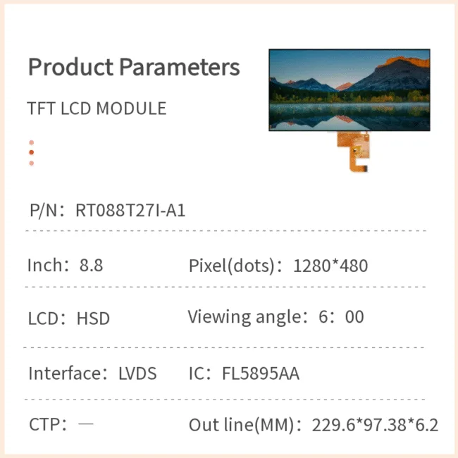The image size is (458, 458).
Task: Click the "P/N" label
Action: point(45,210)
